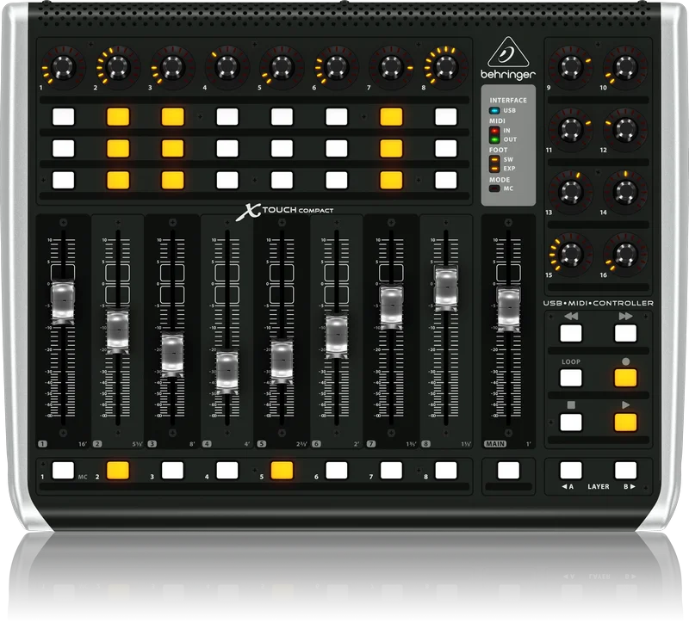This screenshot has height=623, width=689.
Task: Toggle first-row lit button under encoder 2
Action: pos(118,117)
